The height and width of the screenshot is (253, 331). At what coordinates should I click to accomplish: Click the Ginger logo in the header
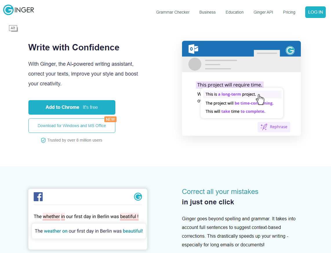19,10
